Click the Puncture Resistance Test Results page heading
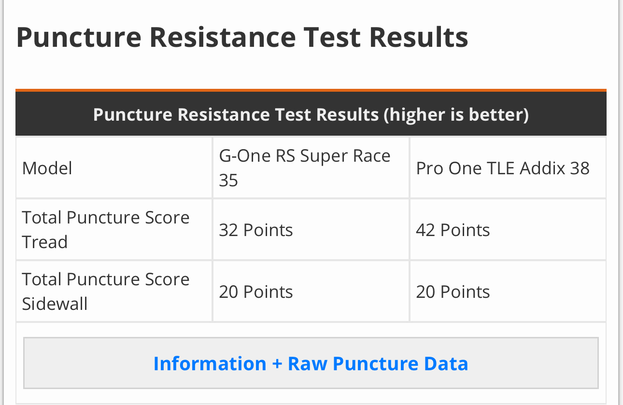This screenshot has width=623, height=405. (x=242, y=37)
